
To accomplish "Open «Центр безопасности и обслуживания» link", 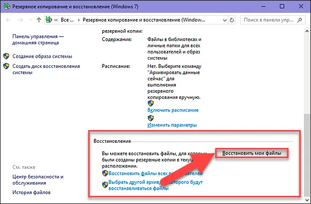I will pyautogui.click(x=38, y=180).
